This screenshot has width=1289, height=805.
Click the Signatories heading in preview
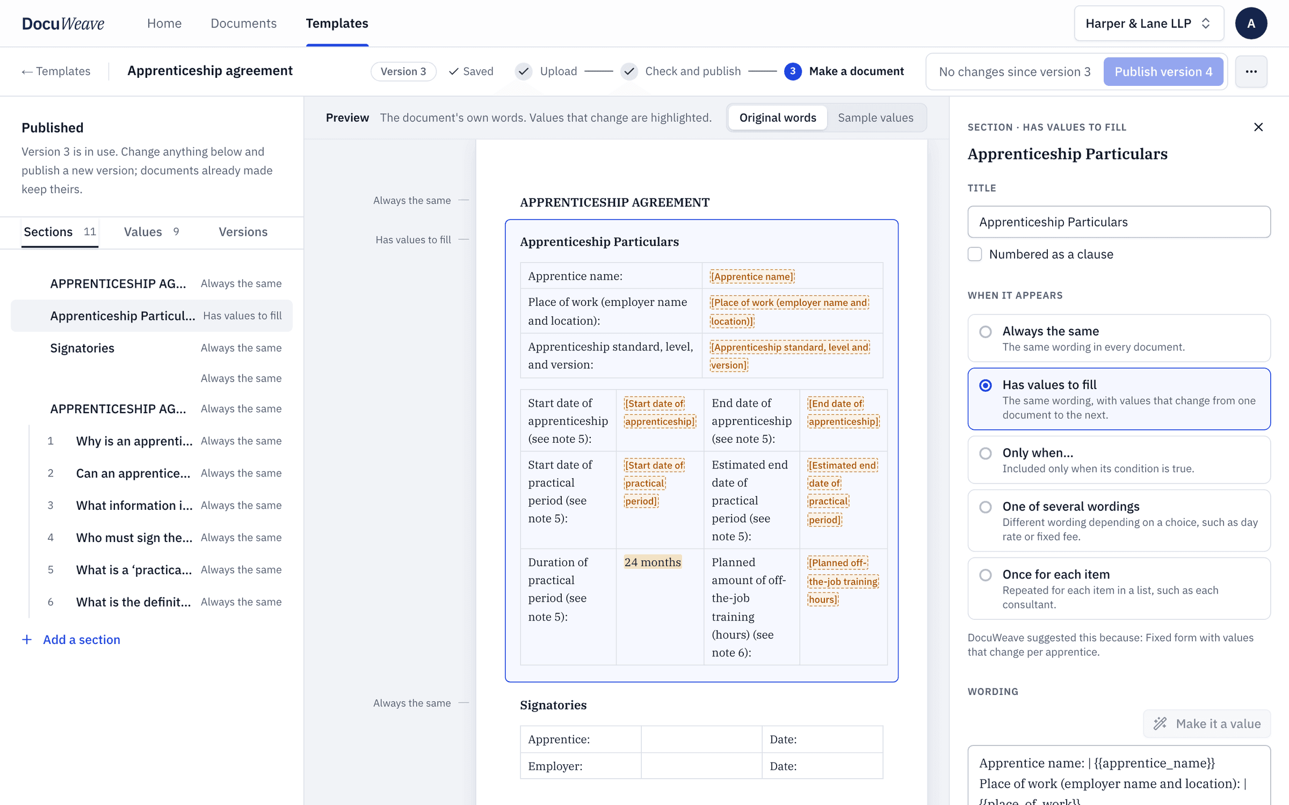tap(553, 705)
